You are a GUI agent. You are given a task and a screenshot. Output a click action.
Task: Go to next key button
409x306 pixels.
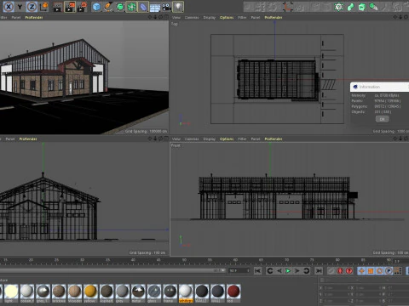click(x=306, y=271)
